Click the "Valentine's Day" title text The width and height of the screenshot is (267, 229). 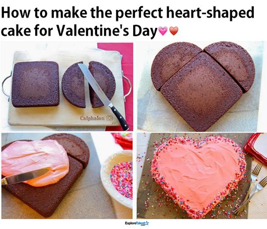pyautogui.click(x=106, y=30)
